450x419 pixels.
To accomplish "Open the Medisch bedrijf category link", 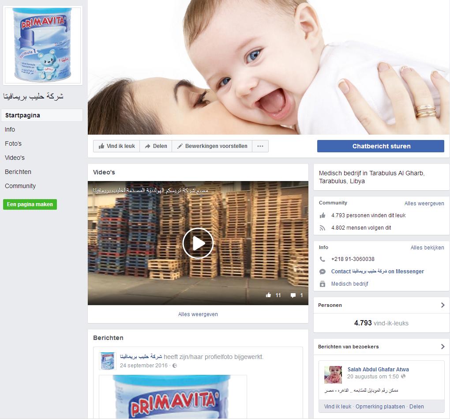I will [349, 284].
